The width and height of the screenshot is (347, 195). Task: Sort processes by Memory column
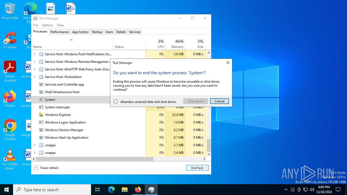(175, 44)
